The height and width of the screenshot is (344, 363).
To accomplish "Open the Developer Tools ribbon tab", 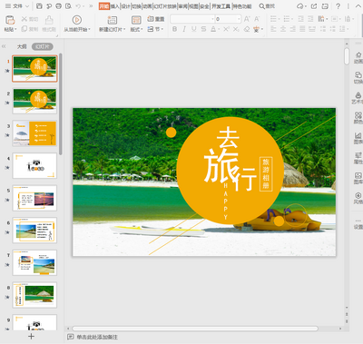I will (x=221, y=6).
